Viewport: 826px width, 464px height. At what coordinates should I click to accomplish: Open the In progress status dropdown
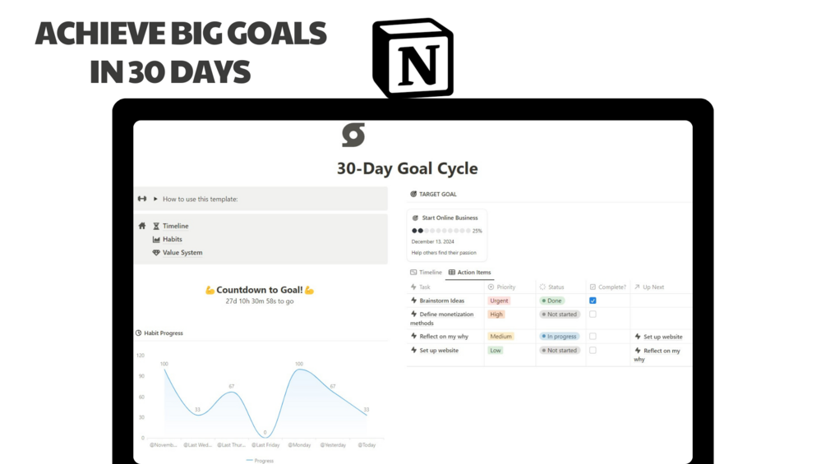click(560, 336)
